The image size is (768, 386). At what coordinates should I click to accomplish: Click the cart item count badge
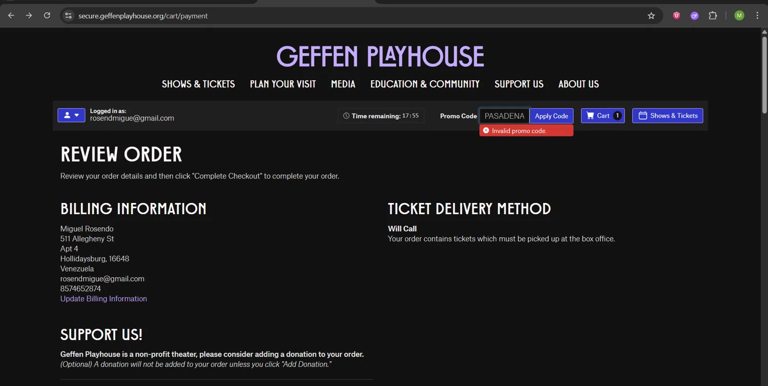pyautogui.click(x=617, y=116)
